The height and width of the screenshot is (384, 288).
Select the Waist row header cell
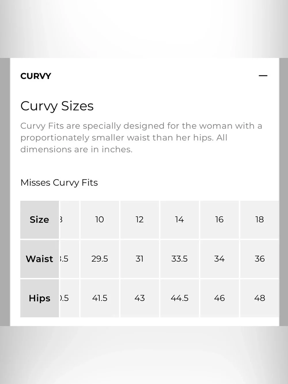(39, 259)
